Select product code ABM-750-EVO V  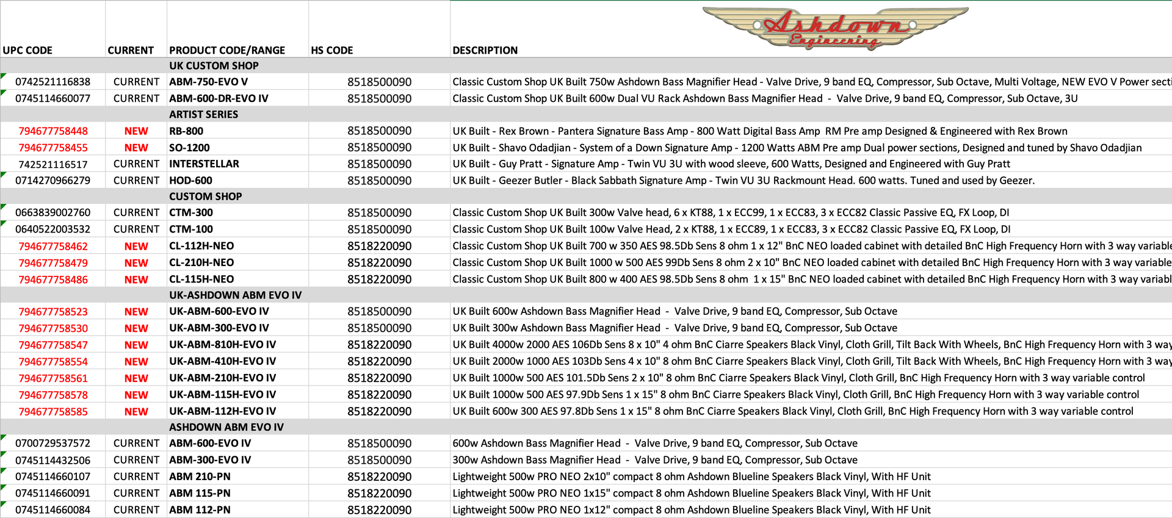(209, 82)
